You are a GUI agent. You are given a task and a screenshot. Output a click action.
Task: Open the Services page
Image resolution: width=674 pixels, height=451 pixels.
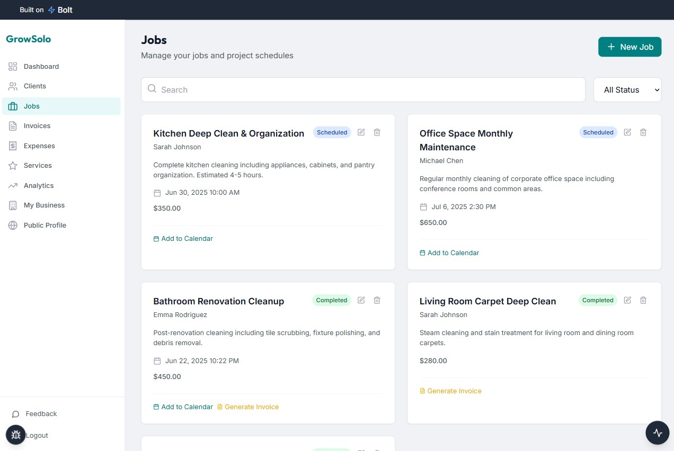pyautogui.click(x=61, y=165)
